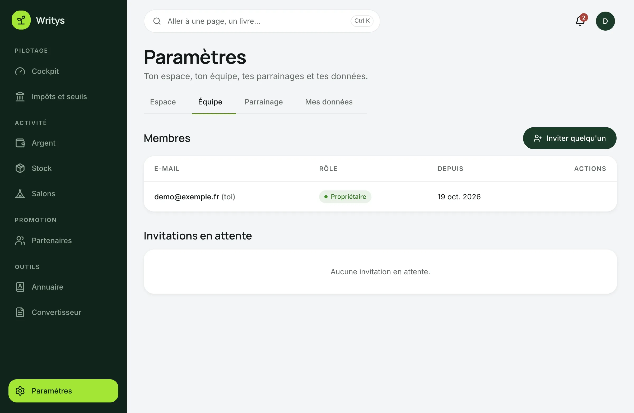Click the Convertisseur document icon

pos(20,312)
